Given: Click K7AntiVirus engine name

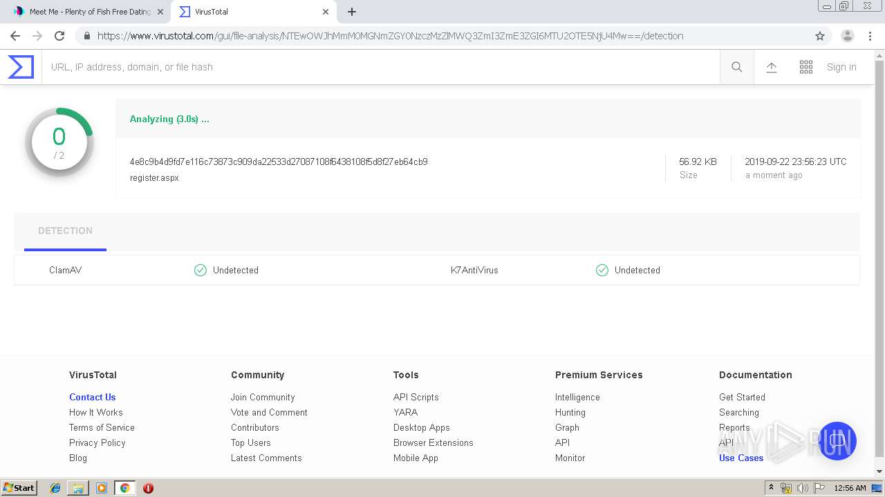Looking at the screenshot, I should (x=474, y=270).
